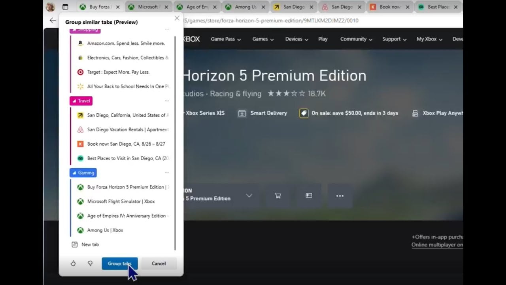Select Target: Expect More entry
This screenshot has width=506, height=285.
pyautogui.click(x=123, y=72)
